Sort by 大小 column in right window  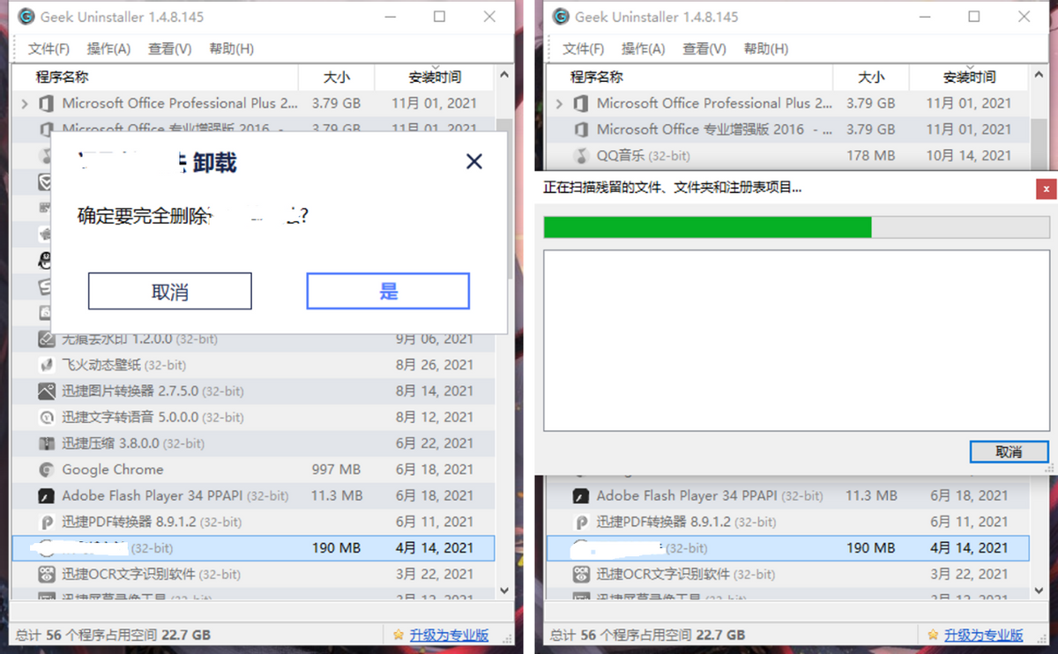(871, 78)
